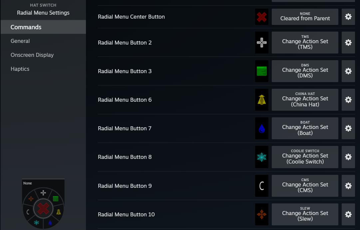This screenshot has height=230, width=360.
Task: Click the white C icon for CMS
Action: (262, 186)
